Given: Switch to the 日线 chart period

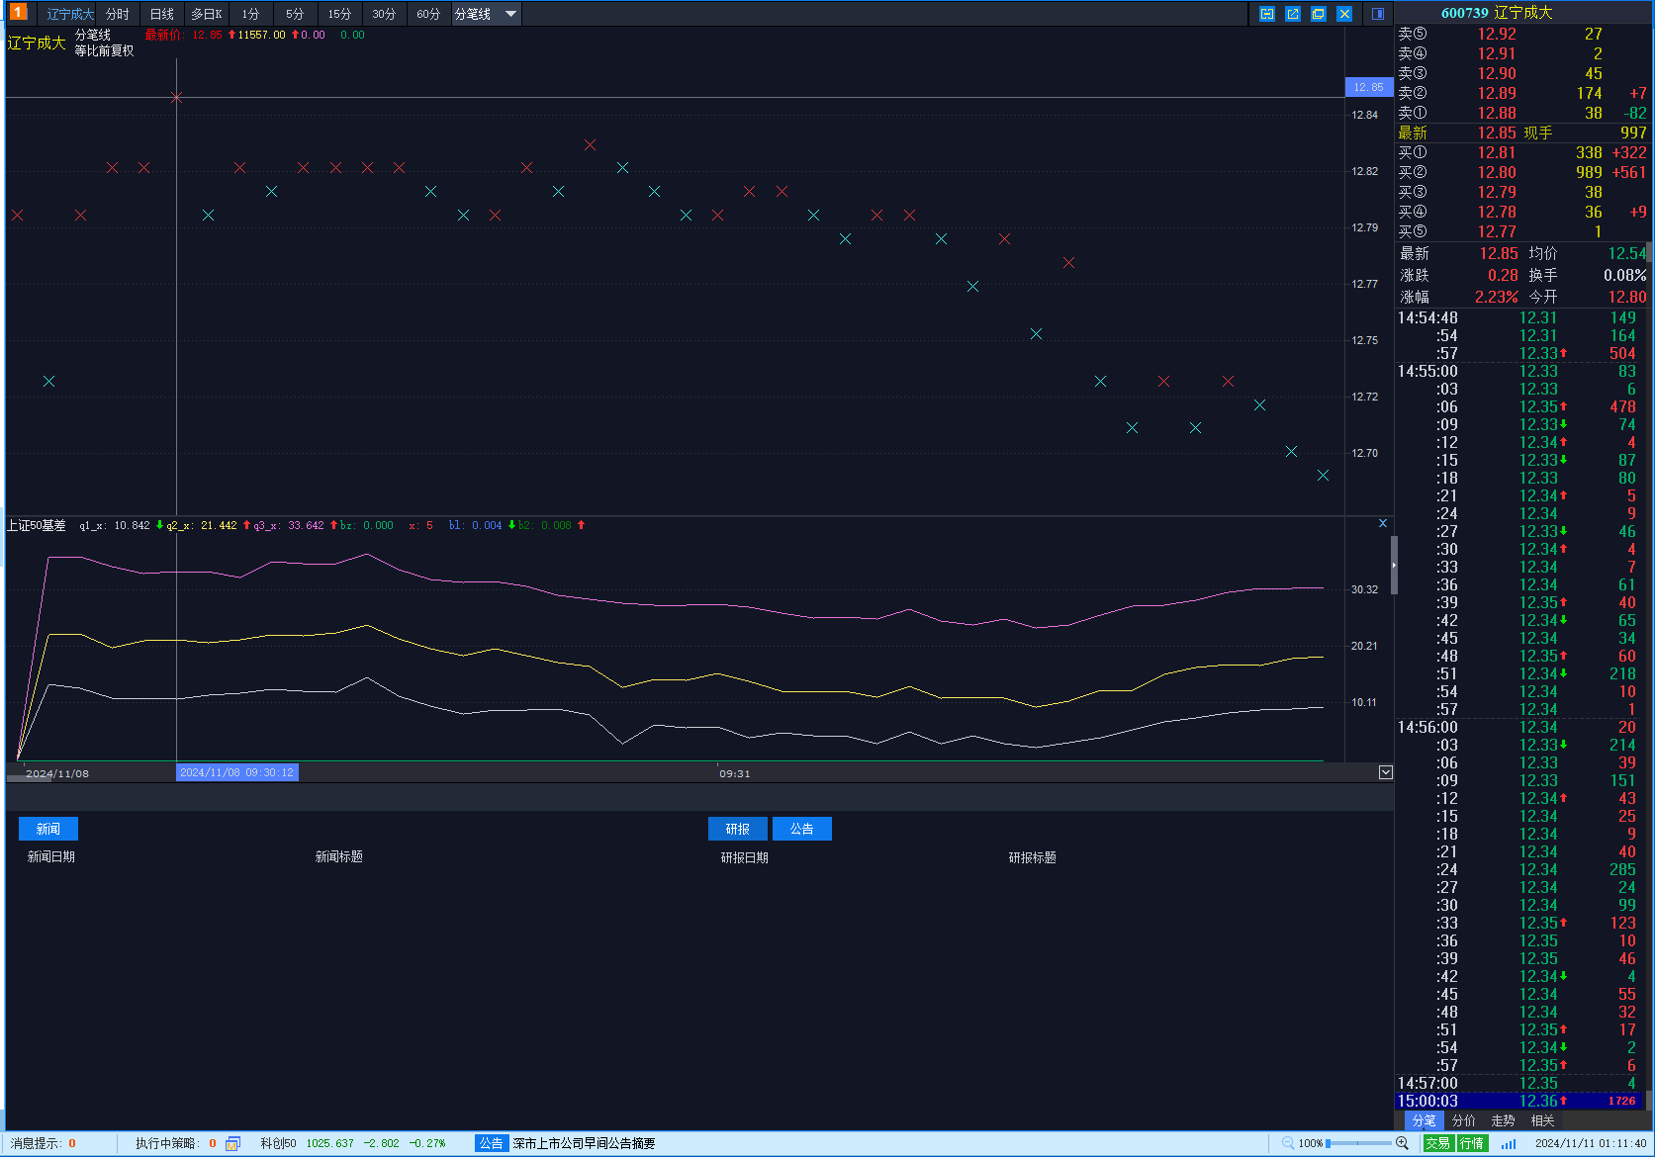Looking at the screenshot, I should point(161,14).
